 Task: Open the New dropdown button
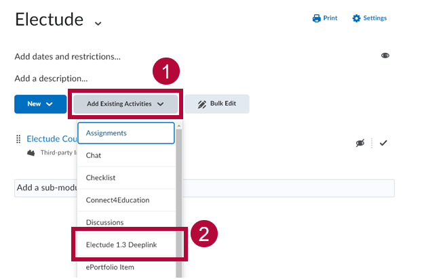coord(40,104)
